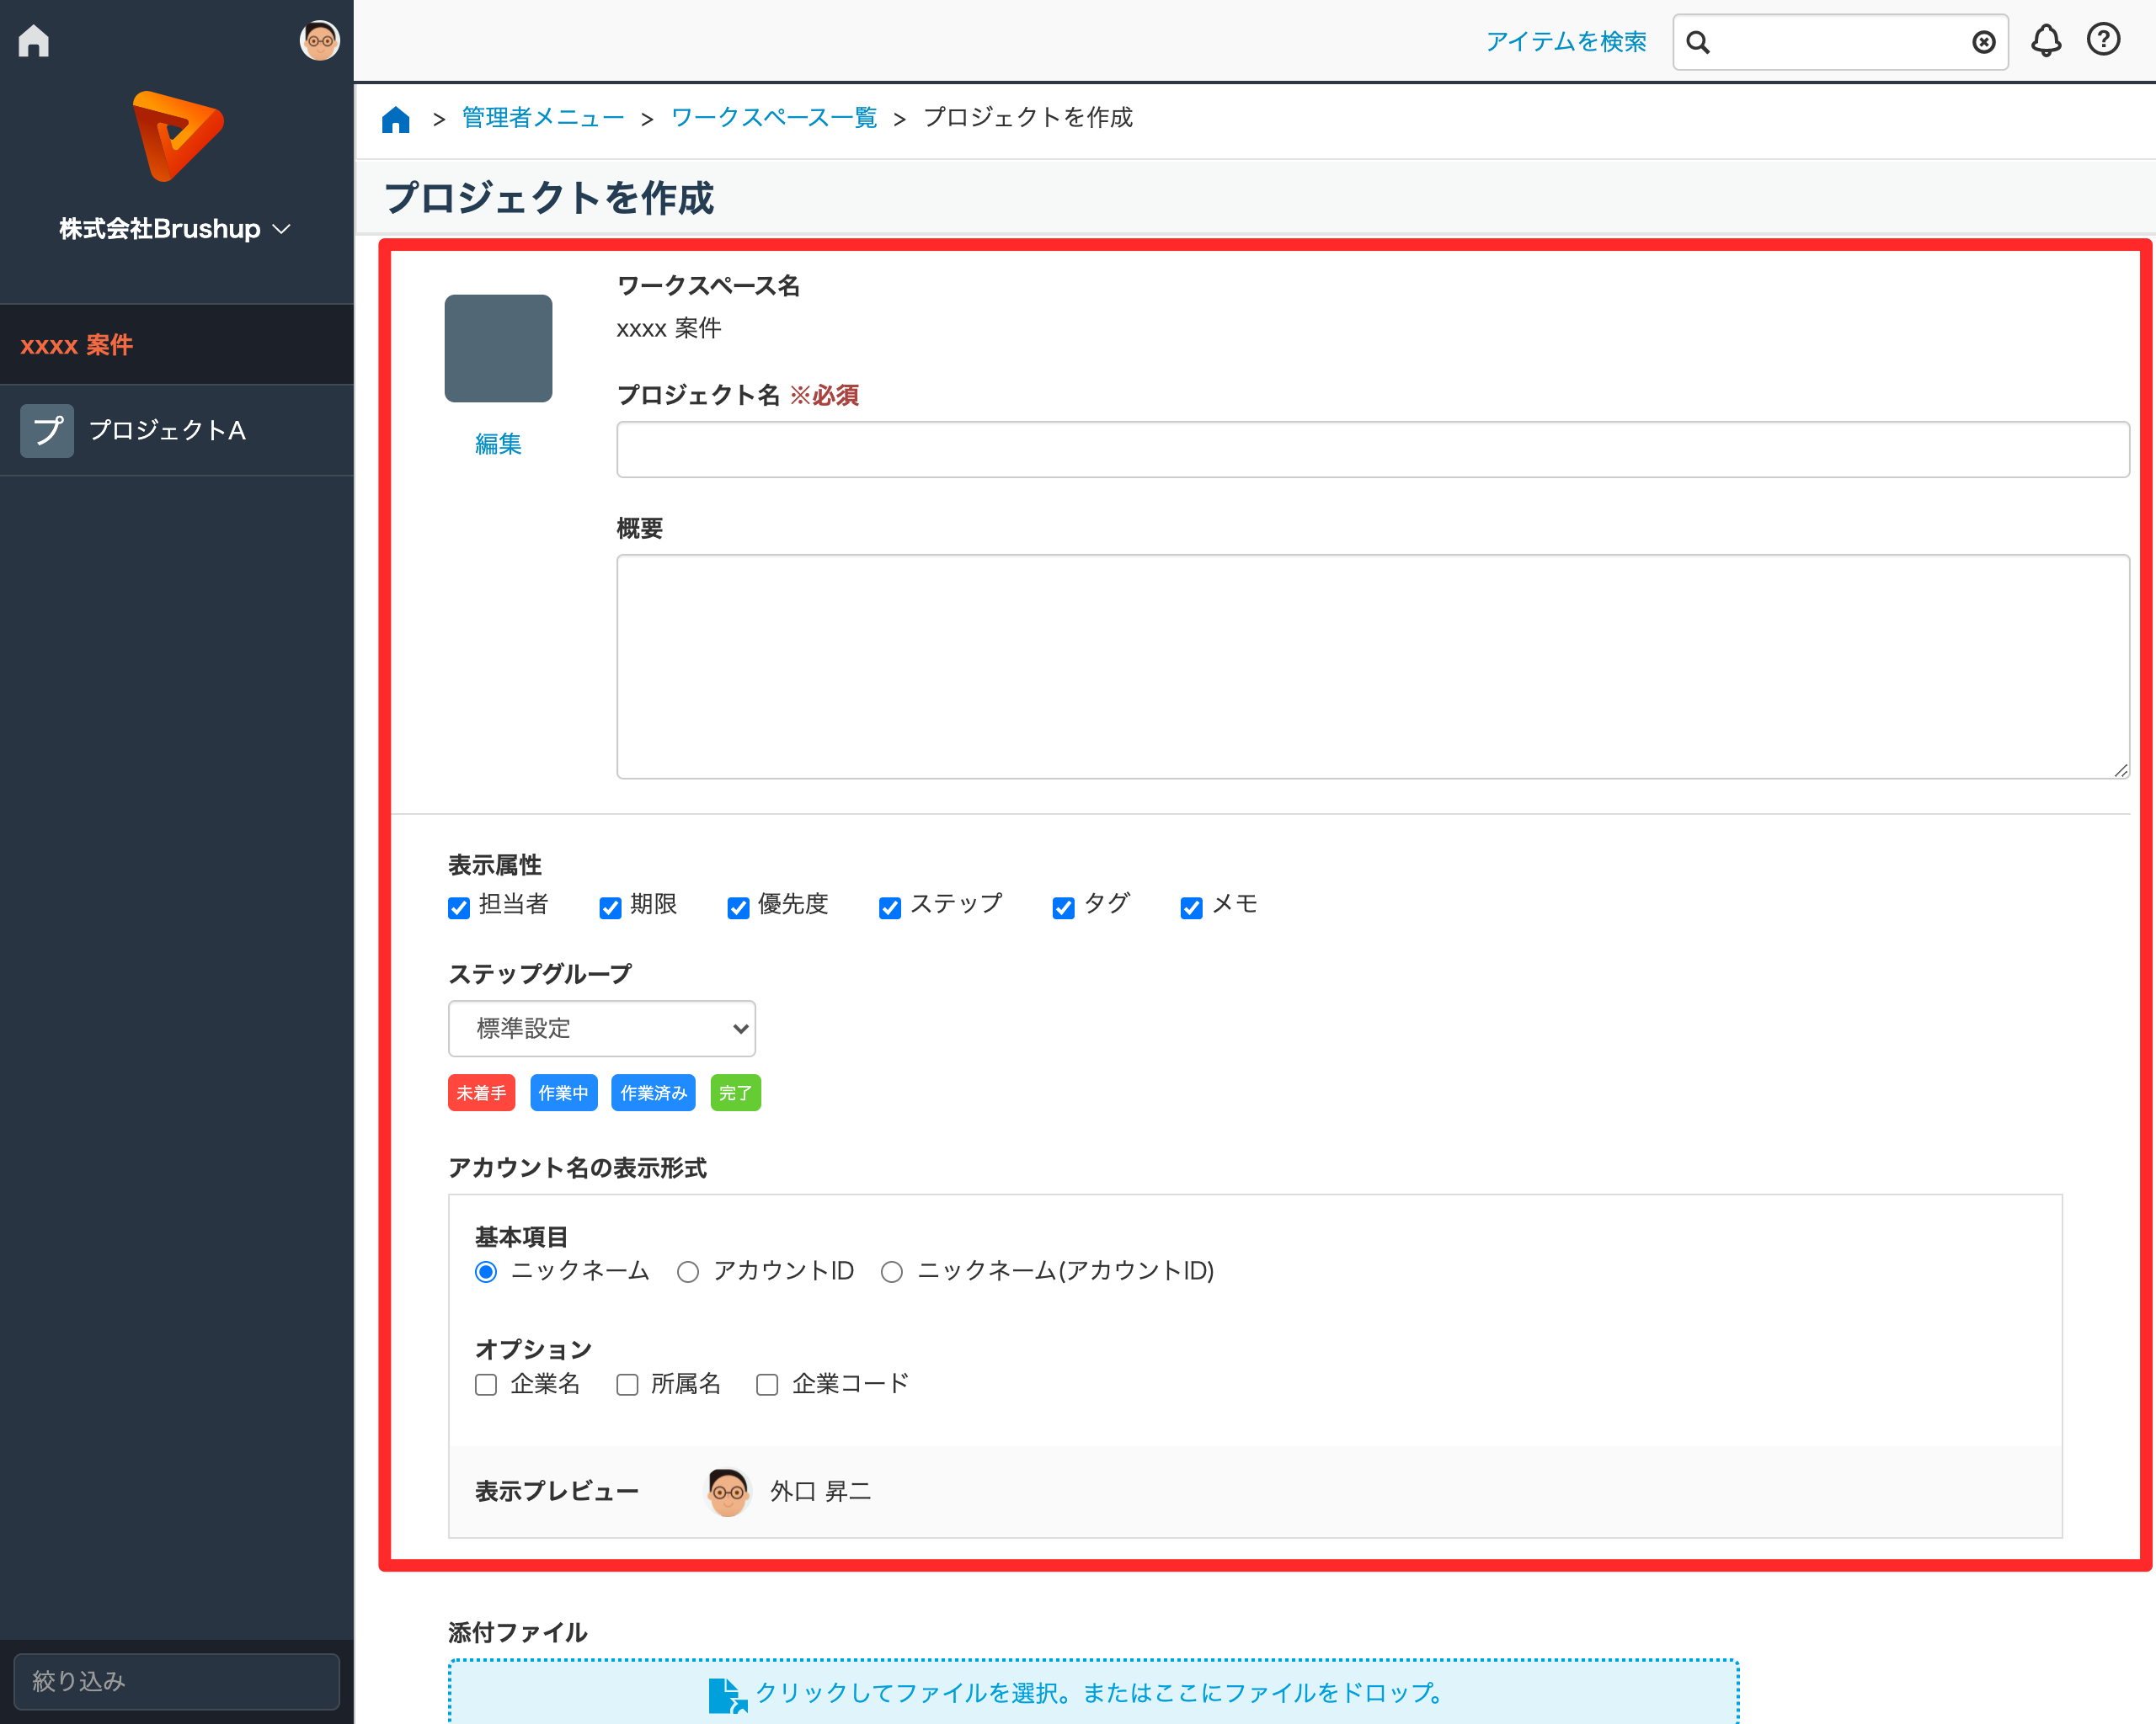Go to ワークスペース一覧 breadcrumb link

[x=773, y=118]
